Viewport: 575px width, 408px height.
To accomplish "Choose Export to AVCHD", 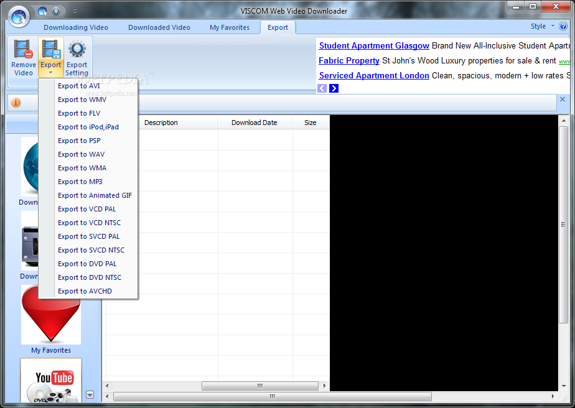I will (88, 291).
